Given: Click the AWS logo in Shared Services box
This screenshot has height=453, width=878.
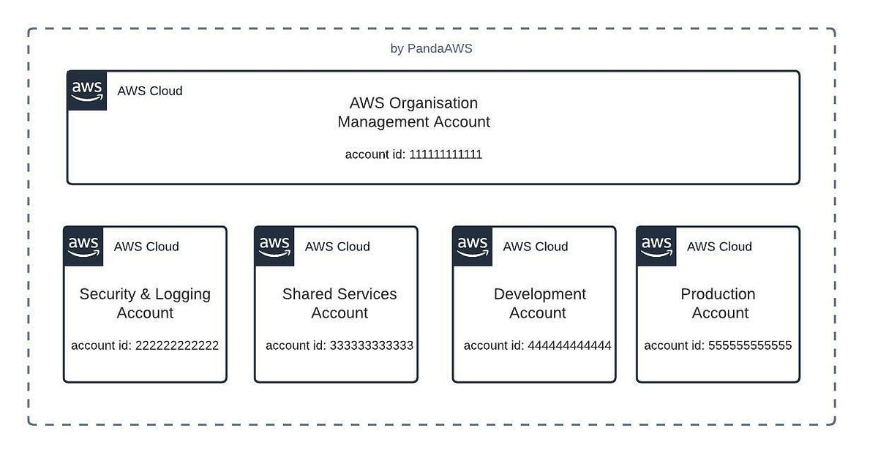Looking at the screenshot, I should [275, 246].
